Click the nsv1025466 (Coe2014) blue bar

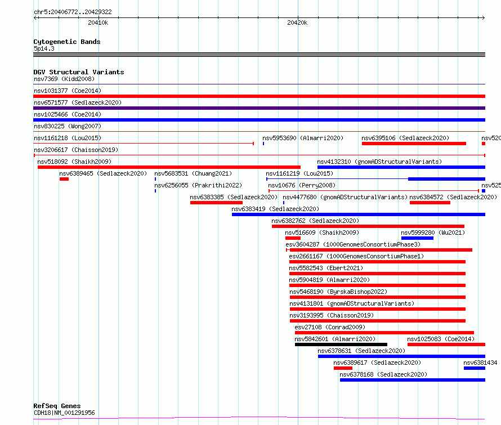pyautogui.click(x=259, y=120)
